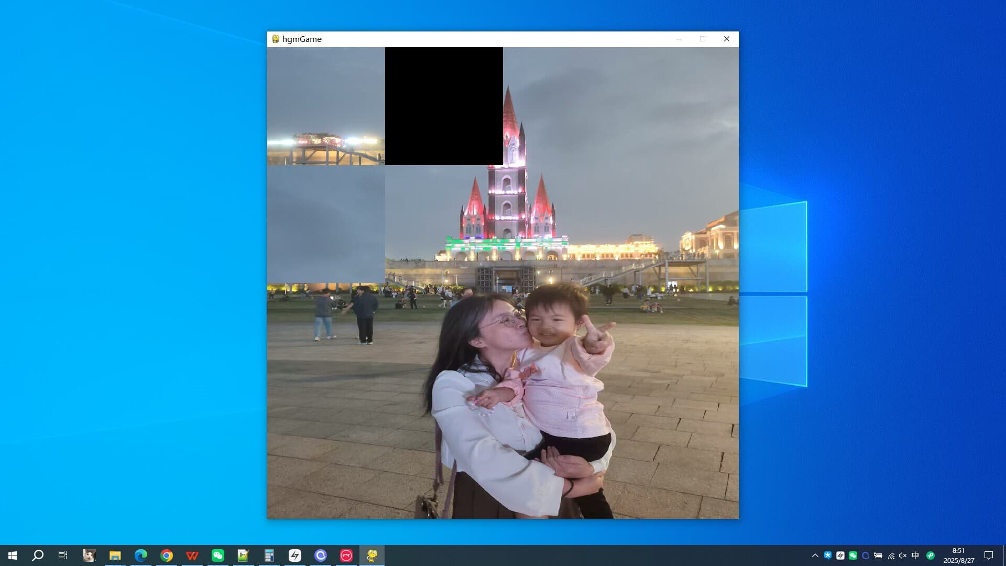The image size is (1006, 566).
Task: Click the sky puzzle tile with pier lights
Action: point(326,106)
